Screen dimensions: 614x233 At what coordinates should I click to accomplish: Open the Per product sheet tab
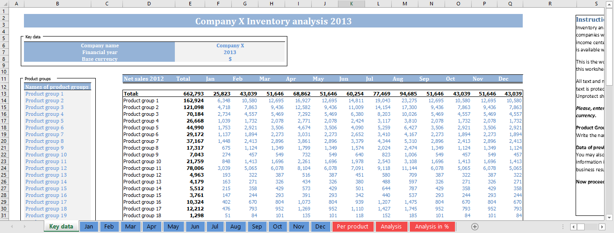352,227
